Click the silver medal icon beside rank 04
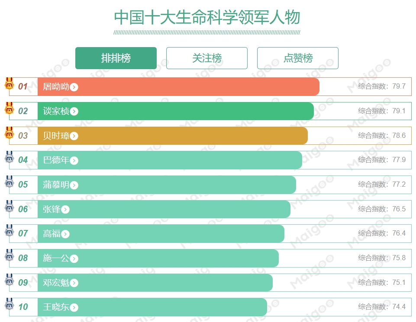Viewport: 416px width, 322px height. (x=9, y=157)
